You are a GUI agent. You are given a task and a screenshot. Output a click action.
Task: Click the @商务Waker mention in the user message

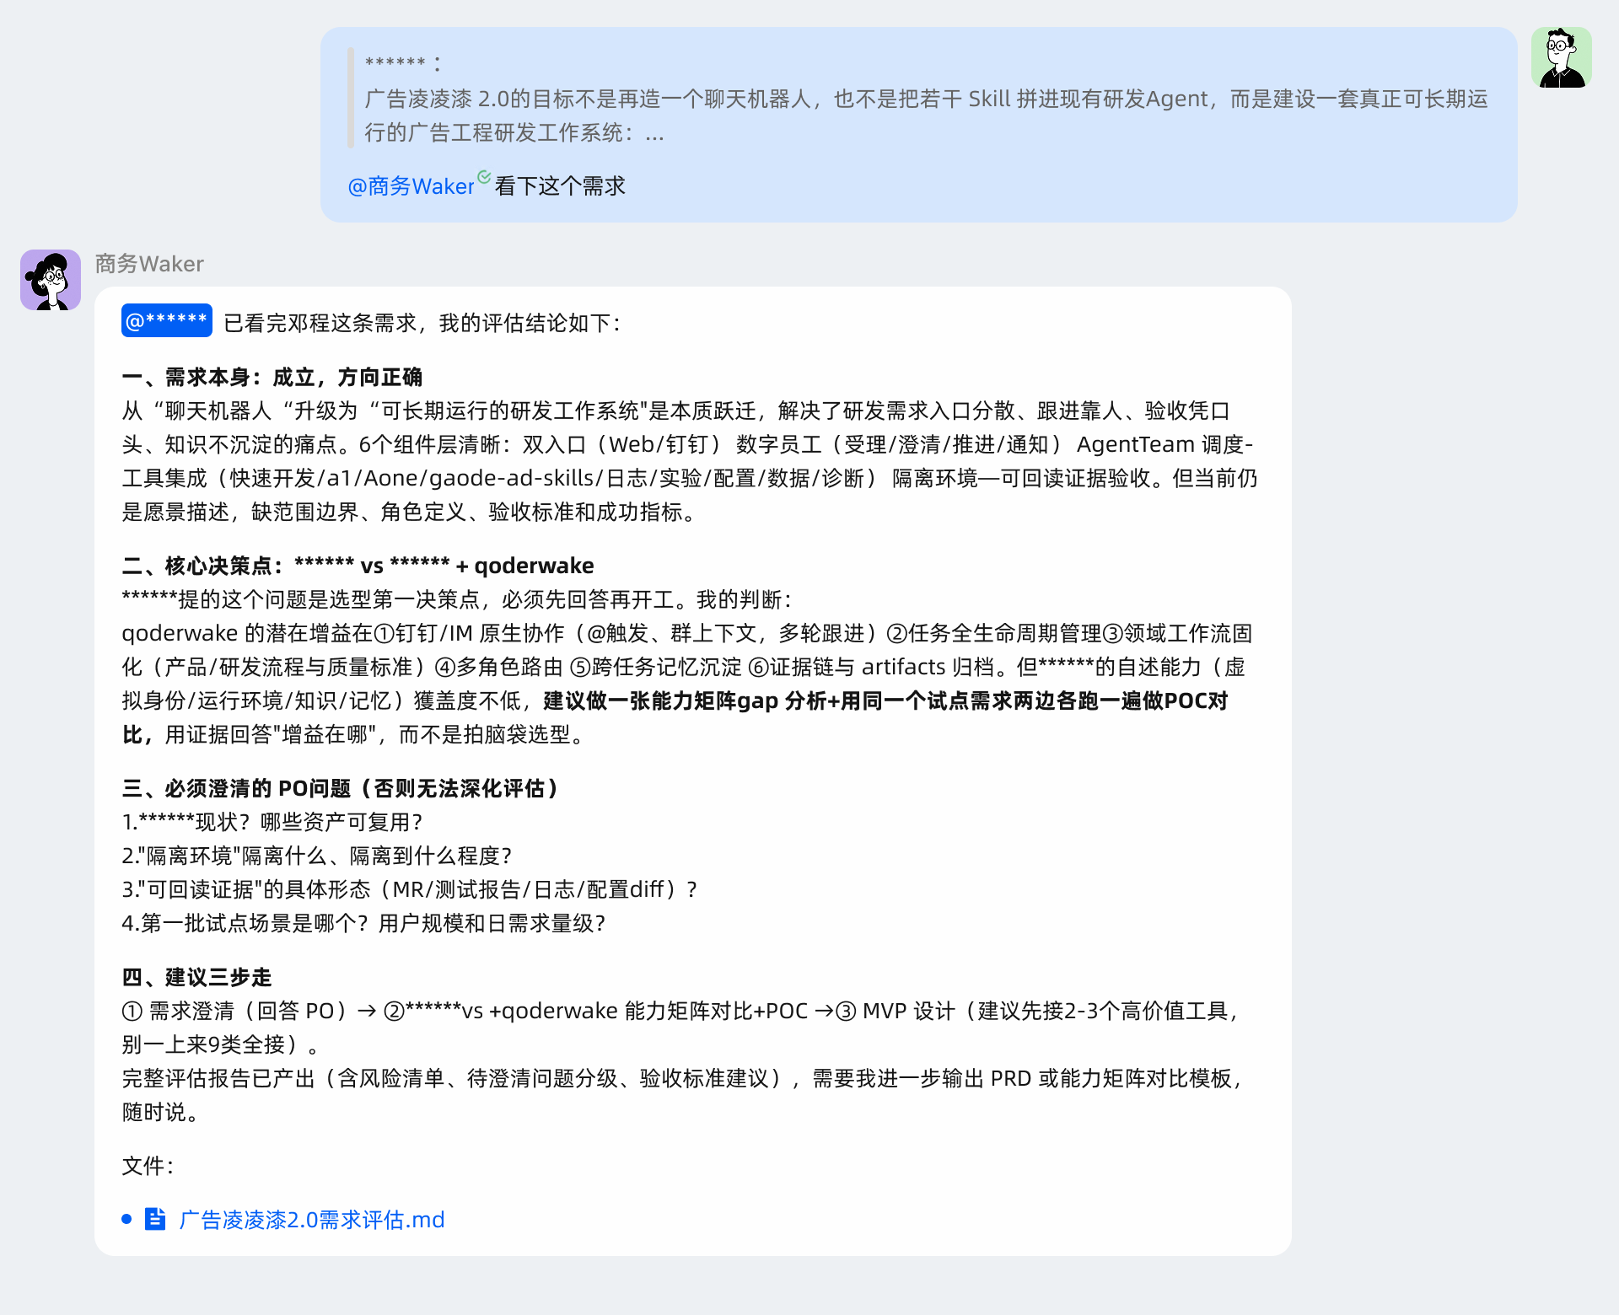point(411,186)
